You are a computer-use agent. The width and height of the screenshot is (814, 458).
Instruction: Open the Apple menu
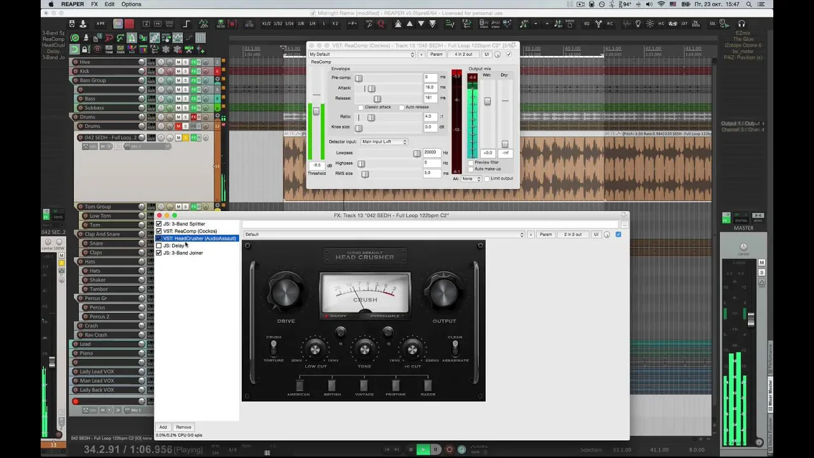click(51, 4)
